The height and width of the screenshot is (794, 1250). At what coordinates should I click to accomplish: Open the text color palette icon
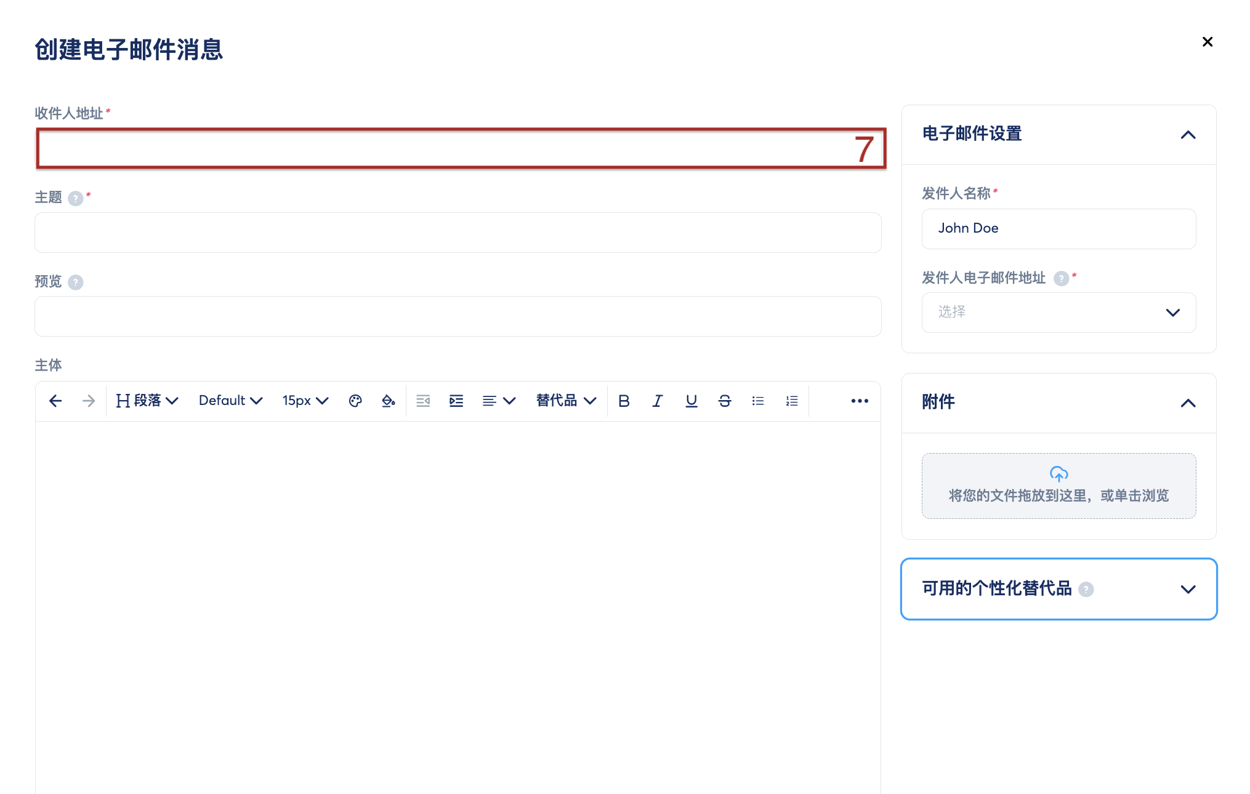pyautogui.click(x=355, y=401)
